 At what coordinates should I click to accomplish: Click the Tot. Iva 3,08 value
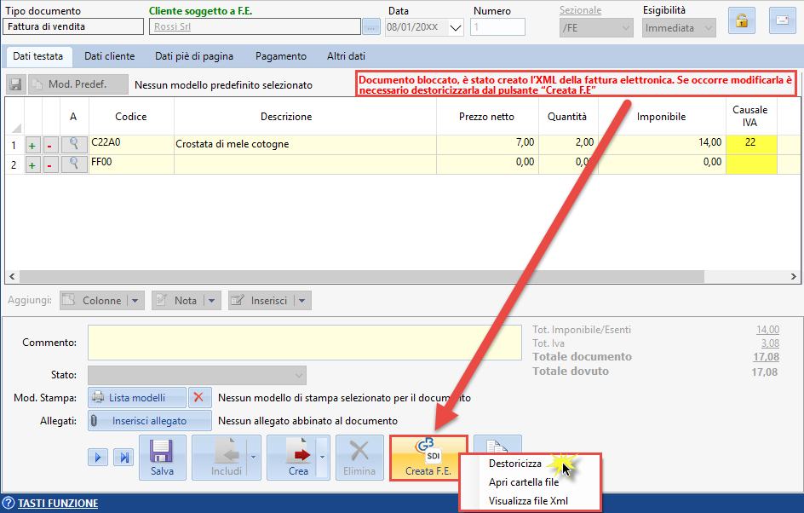(x=770, y=343)
